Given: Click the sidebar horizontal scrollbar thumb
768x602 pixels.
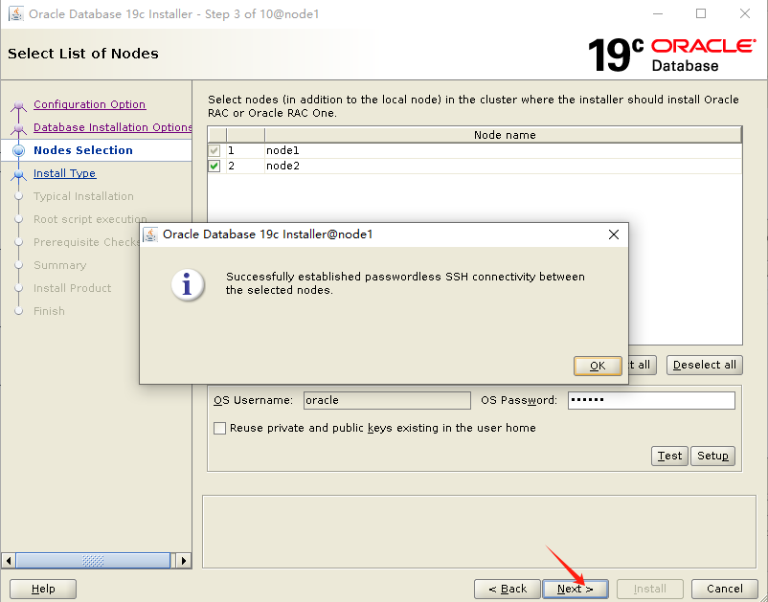Looking at the screenshot, I should coord(93,561).
